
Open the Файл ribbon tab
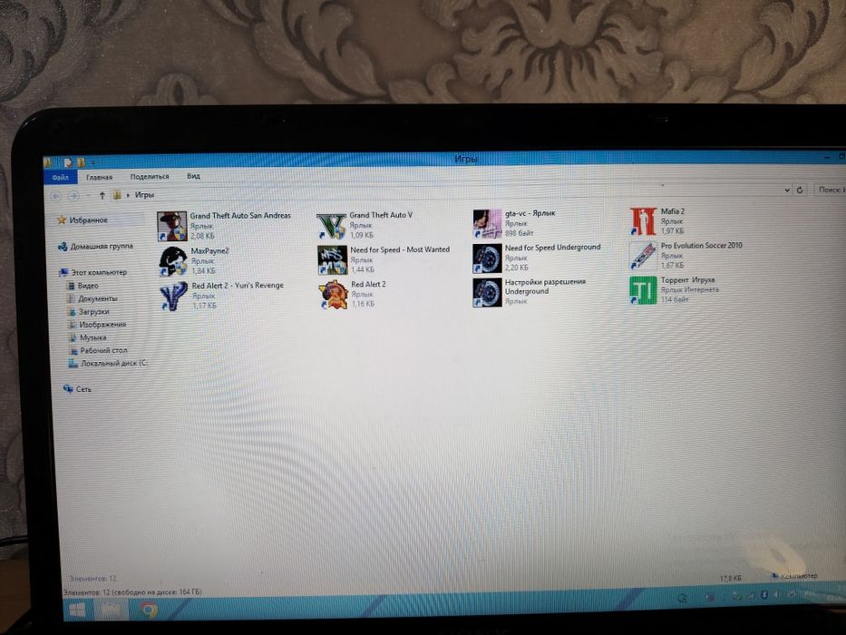pyautogui.click(x=60, y=178)
